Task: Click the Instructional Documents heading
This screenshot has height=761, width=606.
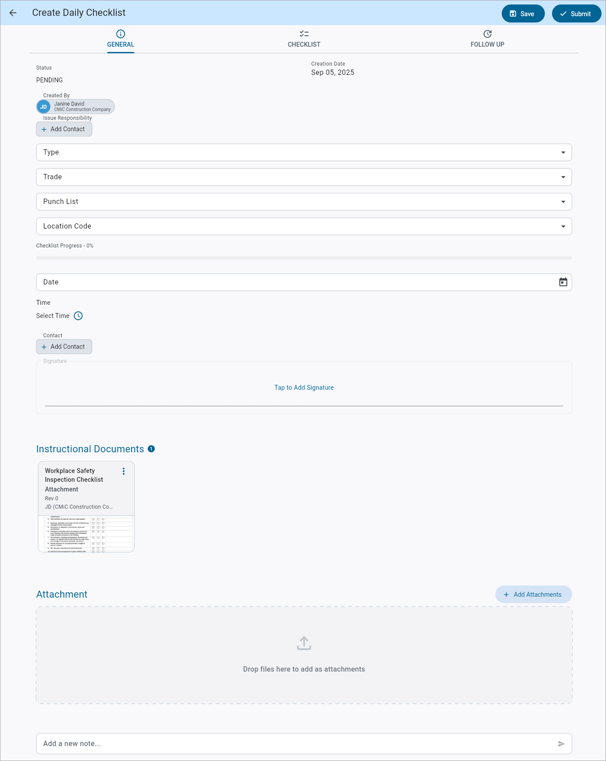Action: pos(90,449)
